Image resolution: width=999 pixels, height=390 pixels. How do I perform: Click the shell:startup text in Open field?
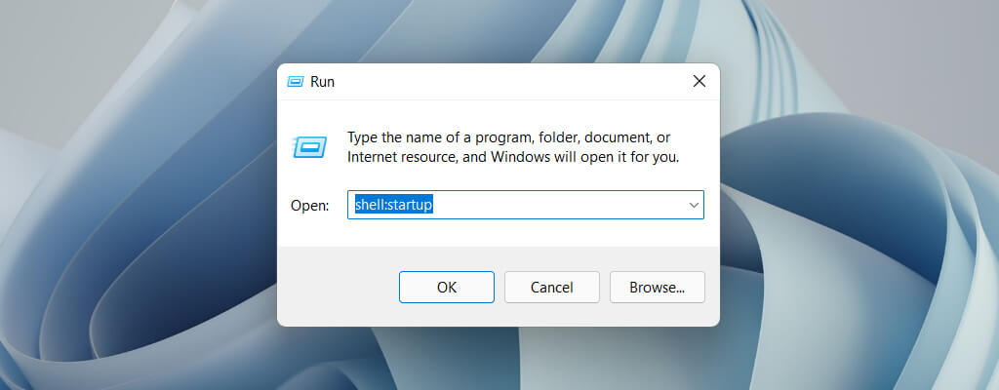pyautogui.click(x=394, y=205)
